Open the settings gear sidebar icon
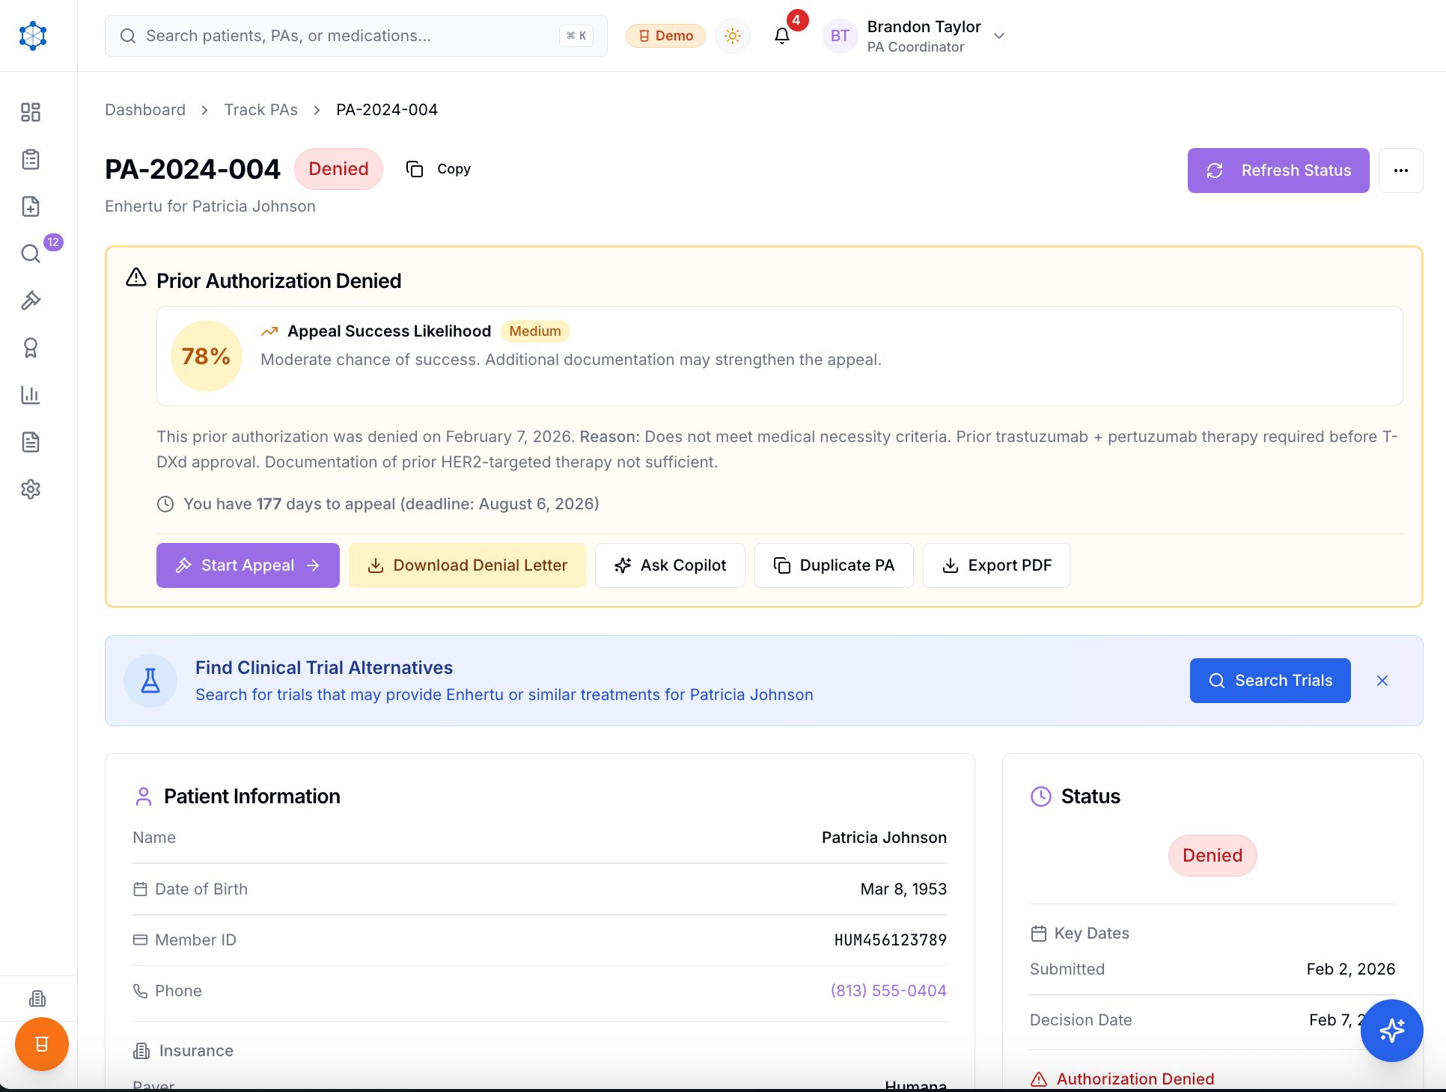 31,489
